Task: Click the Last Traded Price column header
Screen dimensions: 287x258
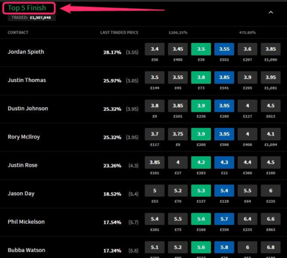Action: 120,32
